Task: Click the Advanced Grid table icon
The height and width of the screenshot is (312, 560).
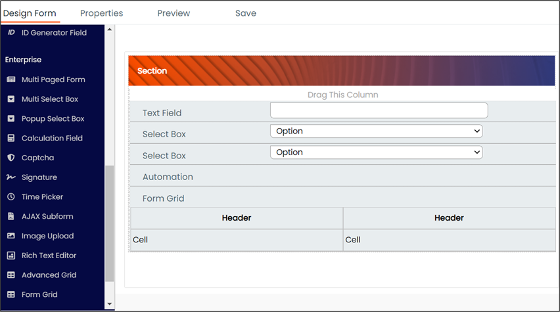Action: pyautogui.click(x=11, y=275)
